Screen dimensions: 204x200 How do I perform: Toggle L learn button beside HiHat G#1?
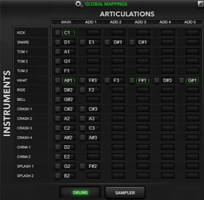(x=182, y=80)
